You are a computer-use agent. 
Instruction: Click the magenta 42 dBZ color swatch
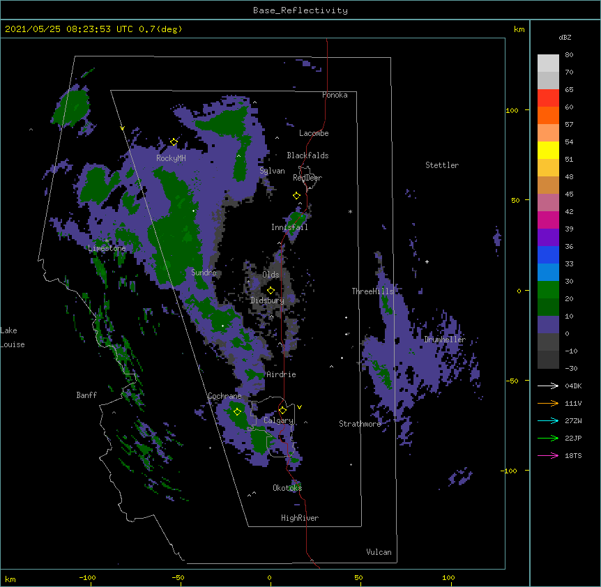tap(548, 220)
